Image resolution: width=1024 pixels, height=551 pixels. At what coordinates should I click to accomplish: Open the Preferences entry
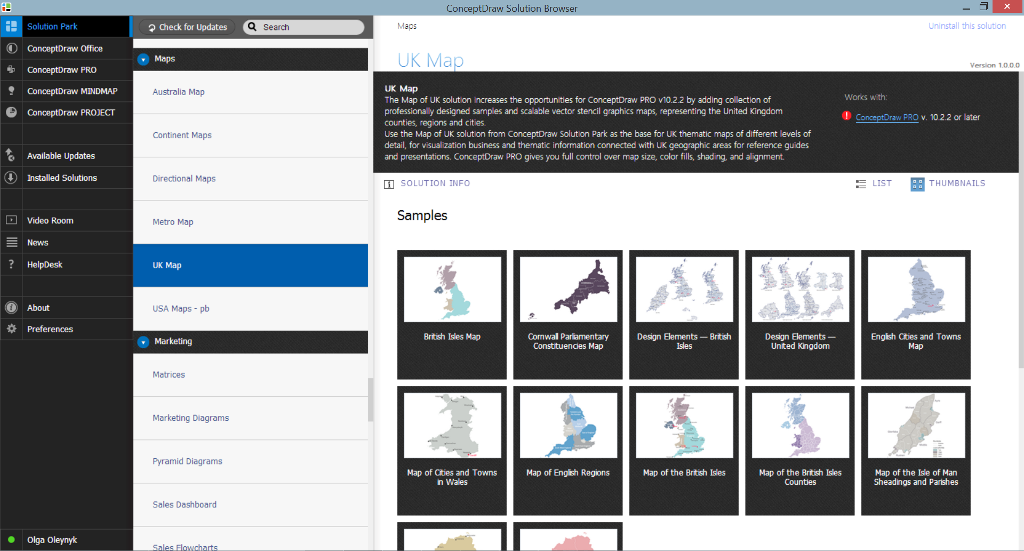coord(67,329)
